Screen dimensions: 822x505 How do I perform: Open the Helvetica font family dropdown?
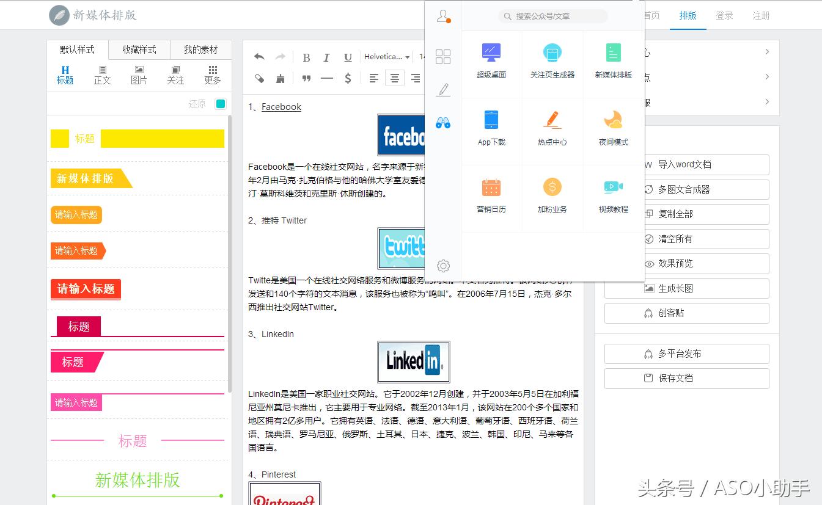[386, 56]
